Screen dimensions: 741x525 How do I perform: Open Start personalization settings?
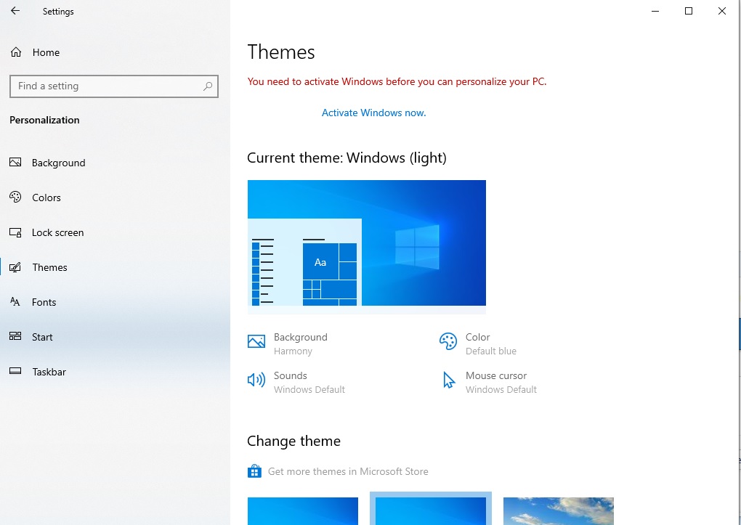[115, 337]
